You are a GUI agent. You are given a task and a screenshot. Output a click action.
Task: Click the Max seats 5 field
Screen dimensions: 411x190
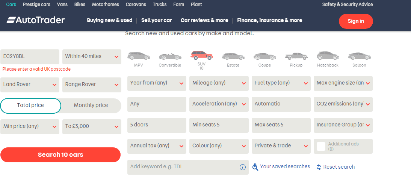pos(281,125)
